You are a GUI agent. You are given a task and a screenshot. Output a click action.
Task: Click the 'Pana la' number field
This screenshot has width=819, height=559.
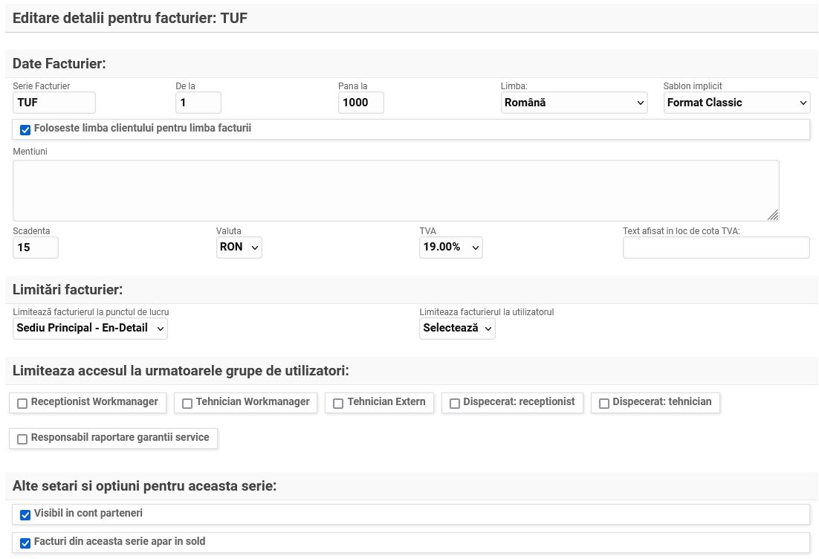click(360, 103)
